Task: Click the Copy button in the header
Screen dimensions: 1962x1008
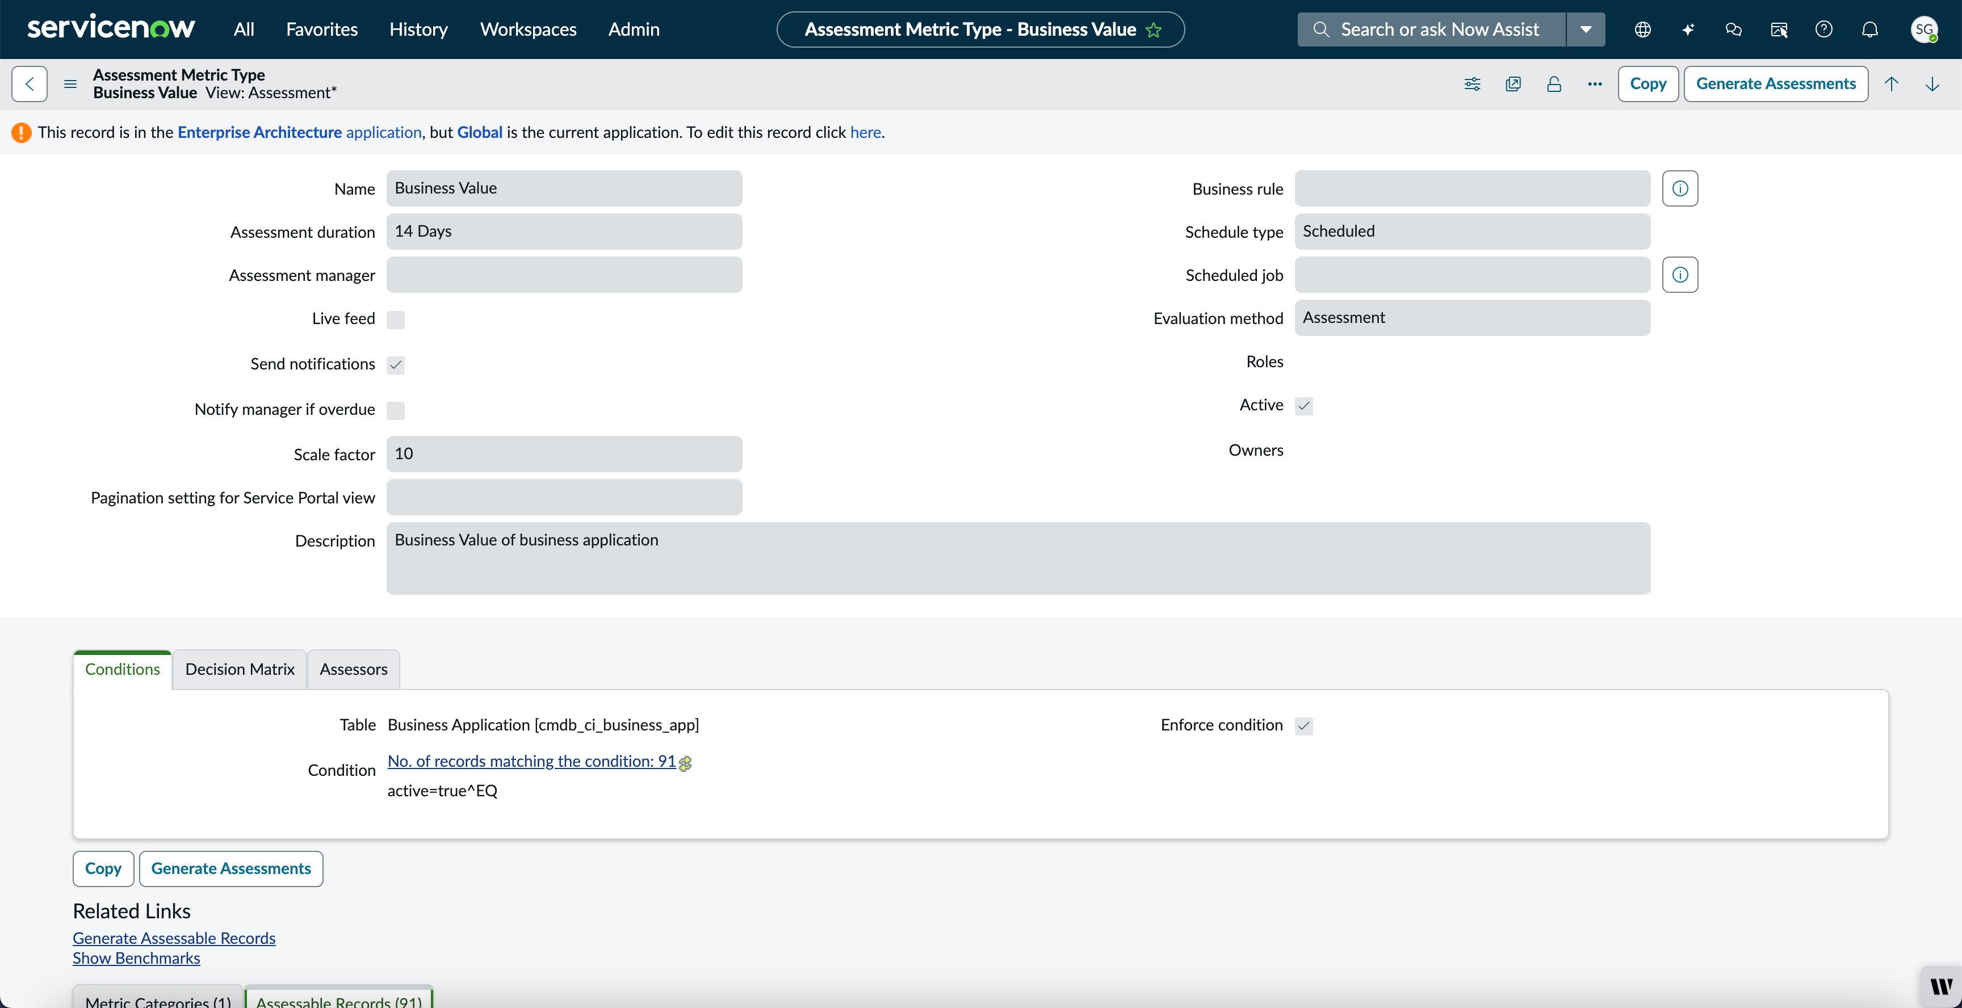Action: coord(1648,84)
